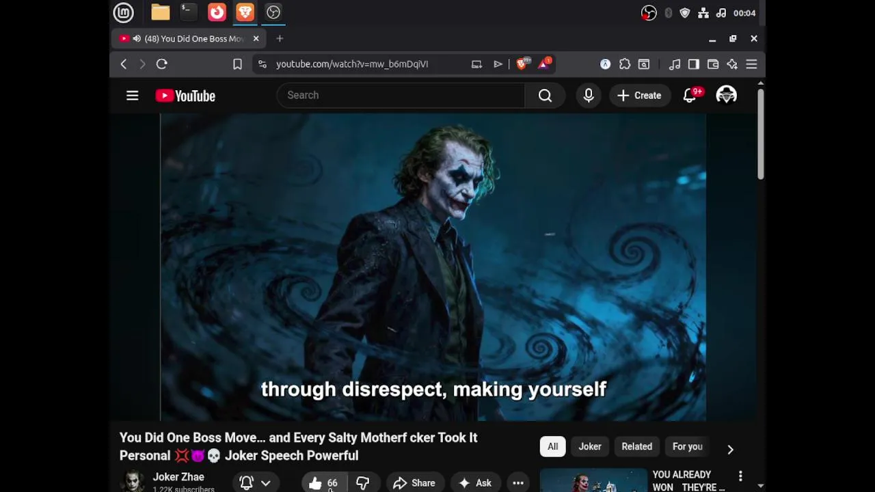Open the sound tray music icon

721,13
